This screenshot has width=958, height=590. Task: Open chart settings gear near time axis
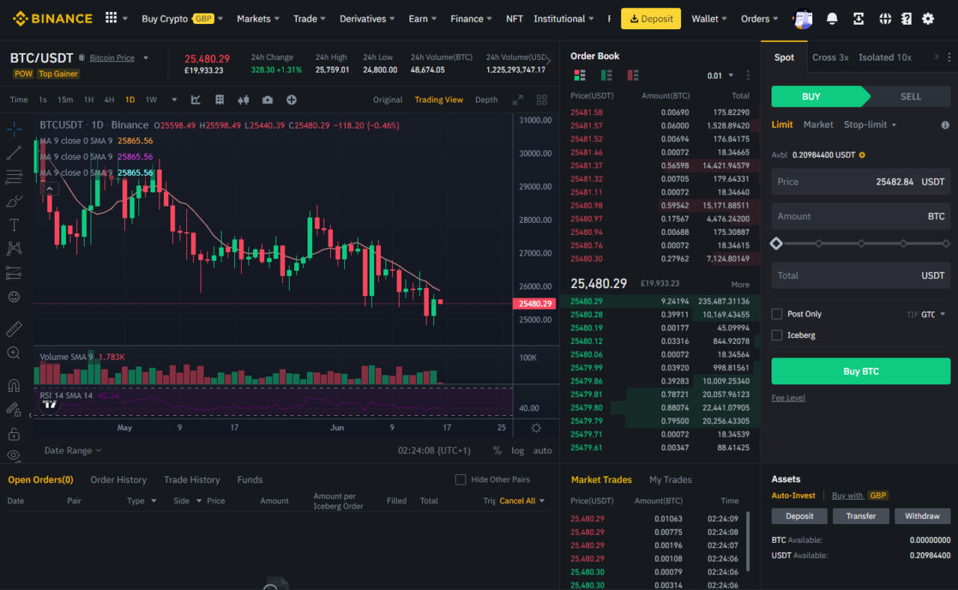pyautogui.click(x=536, y=428)
